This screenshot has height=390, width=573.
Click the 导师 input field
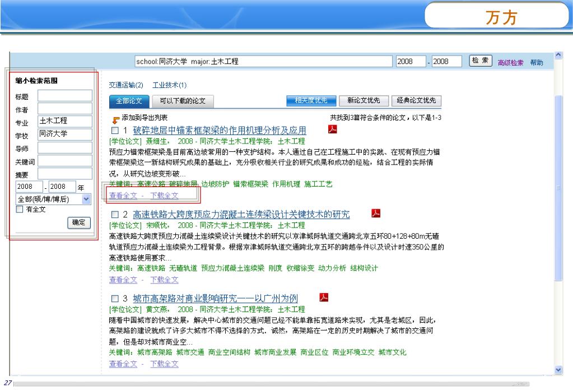(65, 148)
